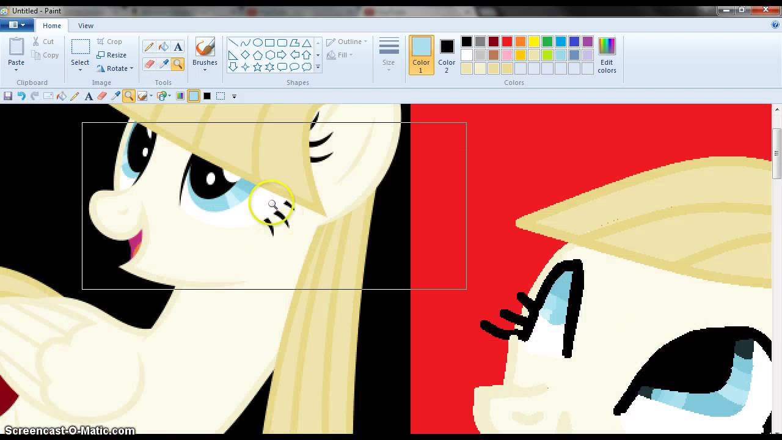Toggle the Color 1 button in the ribbon
Viewport: 782px width, 440px height.
421,55
